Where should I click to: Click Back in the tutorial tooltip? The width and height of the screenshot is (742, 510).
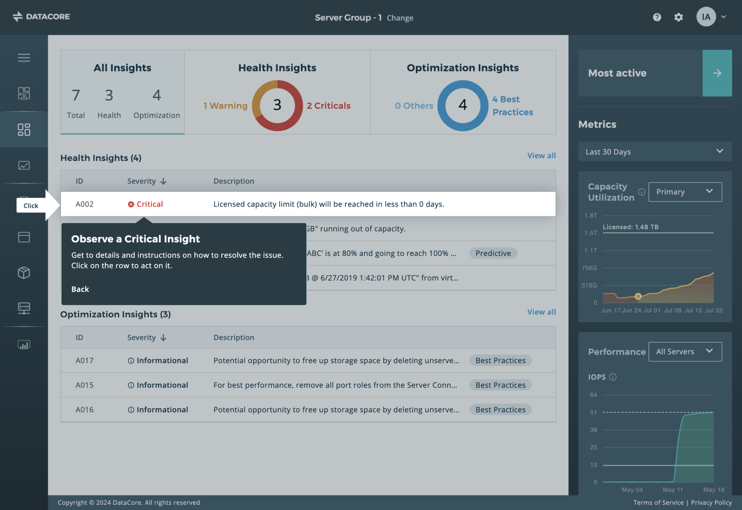[80, 289]
